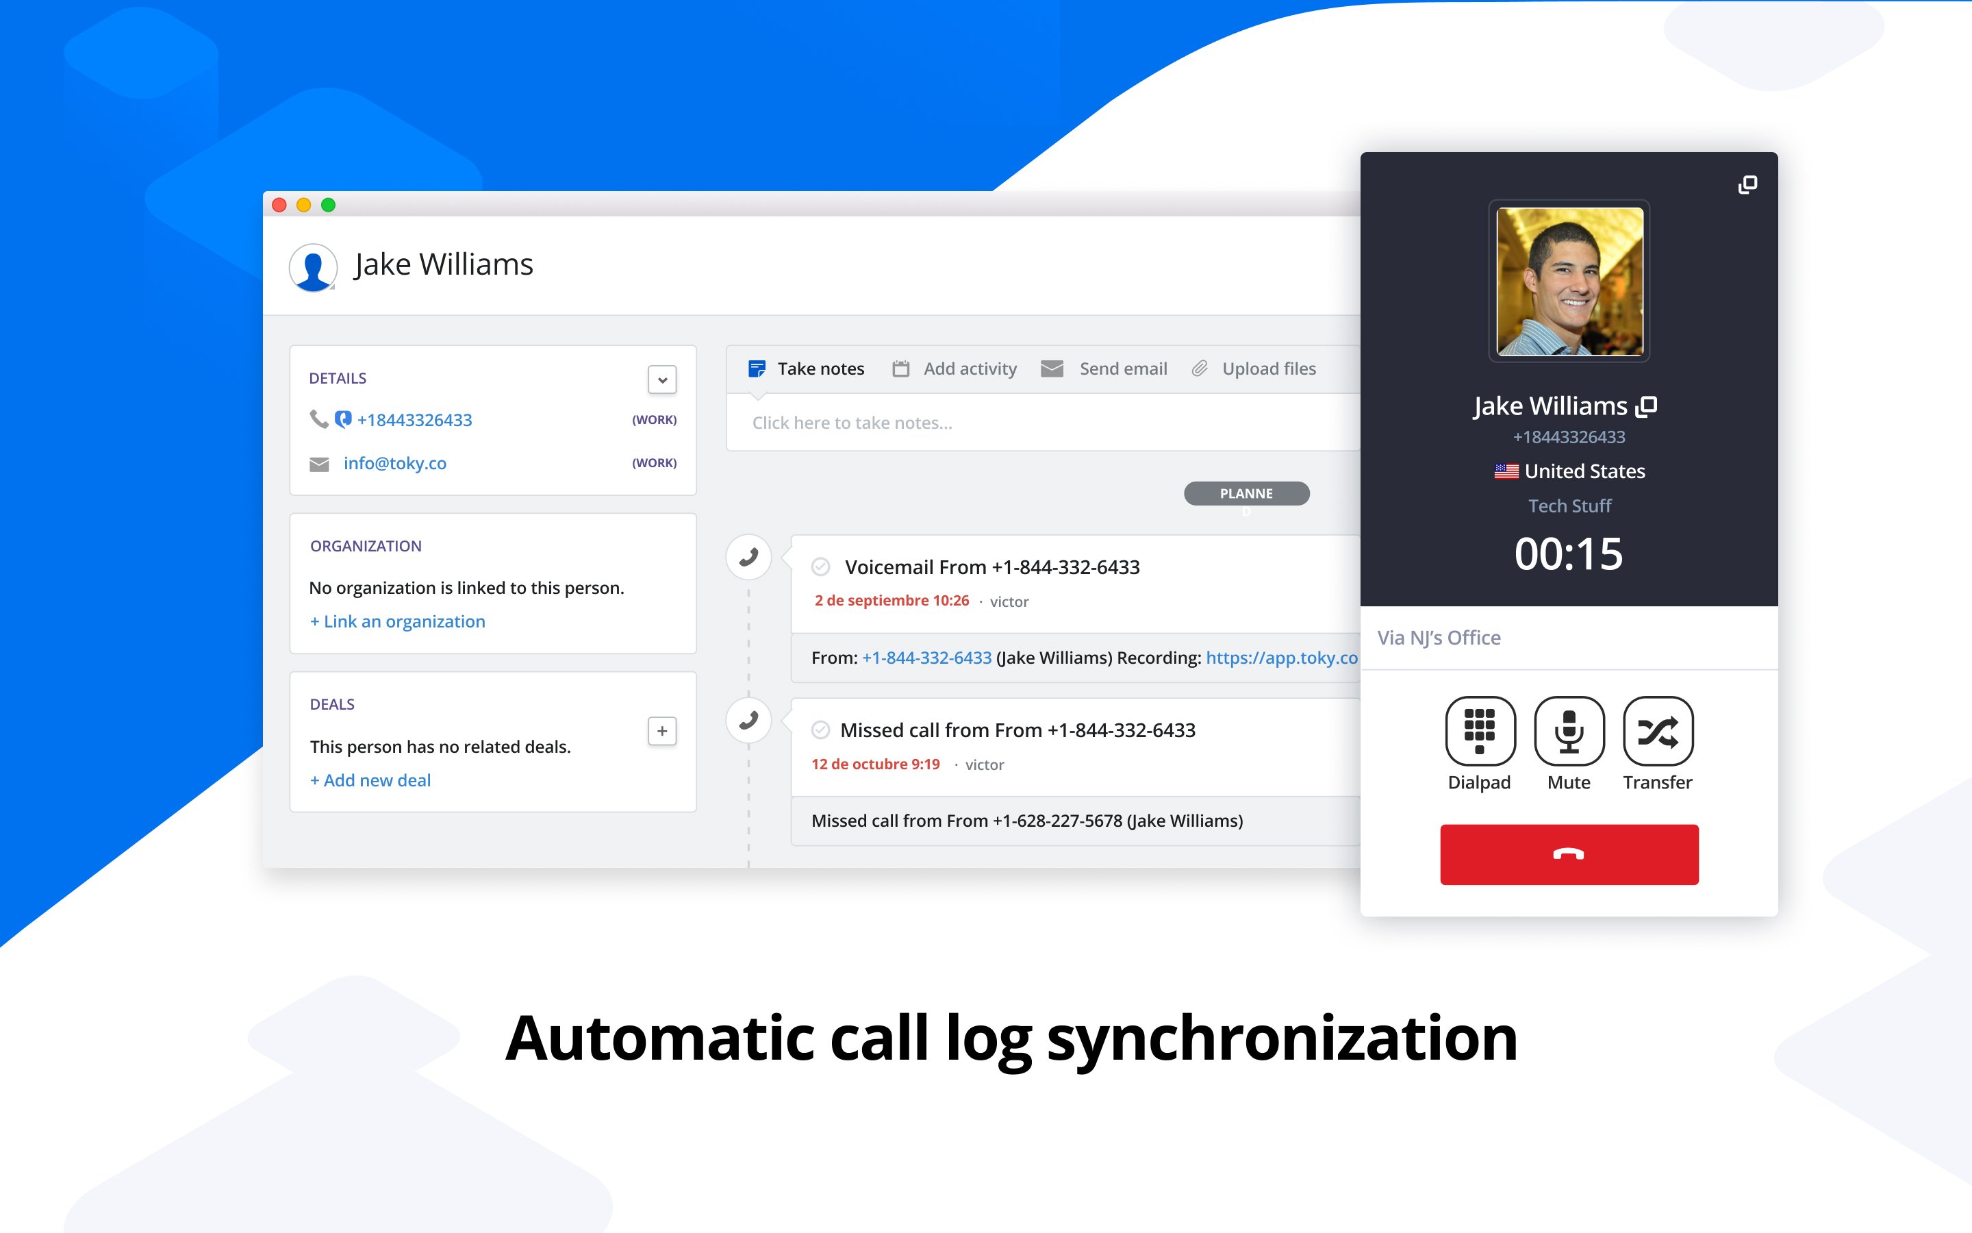
Task: Click the 00:15 call timer
Action: point(1569,553)
